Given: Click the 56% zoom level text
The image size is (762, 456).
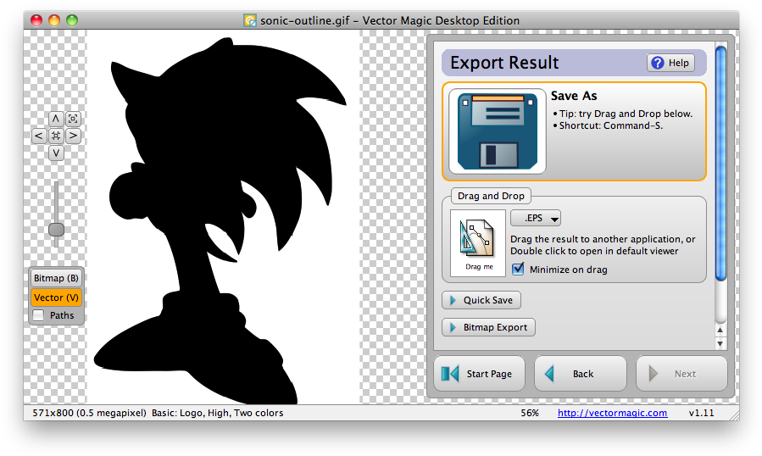Looking at the screenshot, I should (530, 413).
